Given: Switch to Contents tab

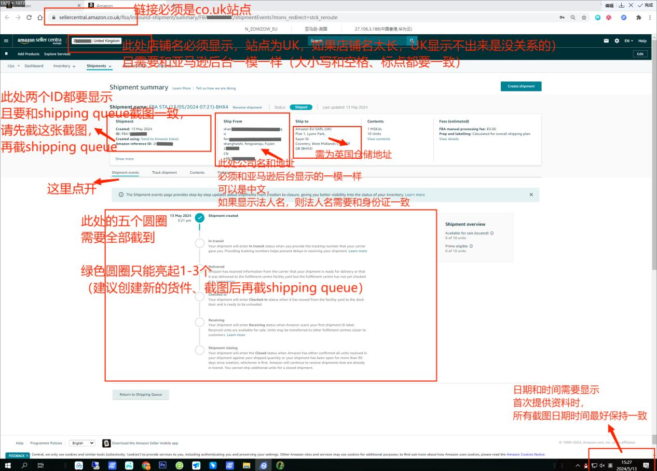Looking at the screenshot, I should tap(197, 172).
